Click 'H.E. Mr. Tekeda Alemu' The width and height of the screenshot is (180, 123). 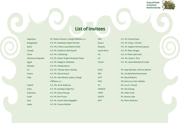coord(60,66)
